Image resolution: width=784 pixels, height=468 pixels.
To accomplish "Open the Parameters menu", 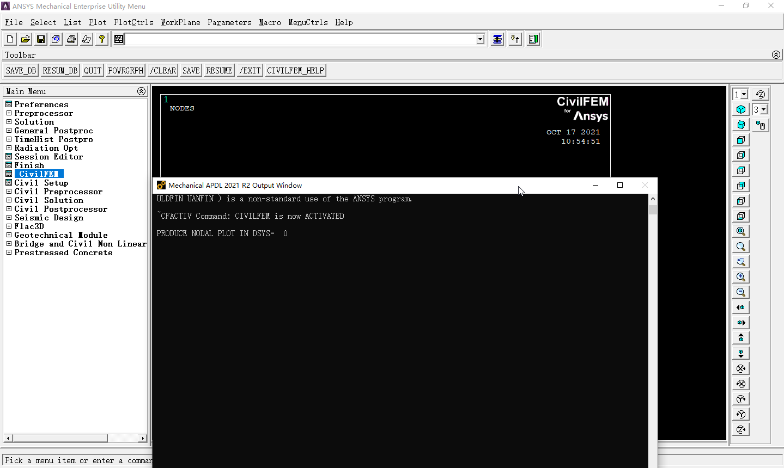I will [229, 22].
